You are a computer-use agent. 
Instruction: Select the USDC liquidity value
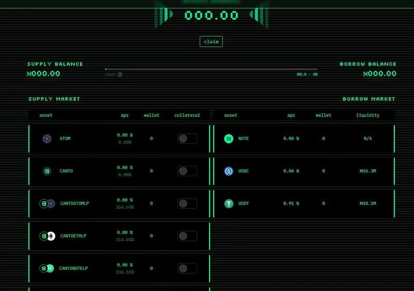click(368, 171)
